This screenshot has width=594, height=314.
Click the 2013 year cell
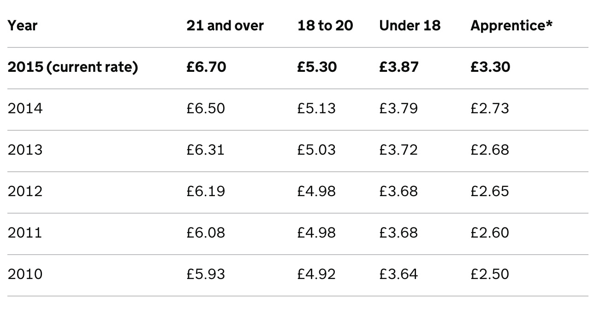[25, 150]
